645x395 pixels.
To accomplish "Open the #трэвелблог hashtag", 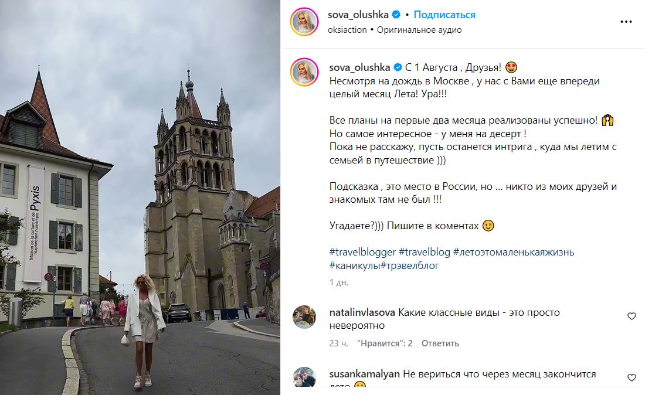I will click(x=410, y=265).
